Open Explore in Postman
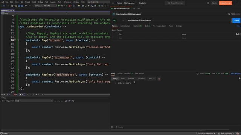The height and width of the screenshot is (135, 241). click(x=142, y=3)
